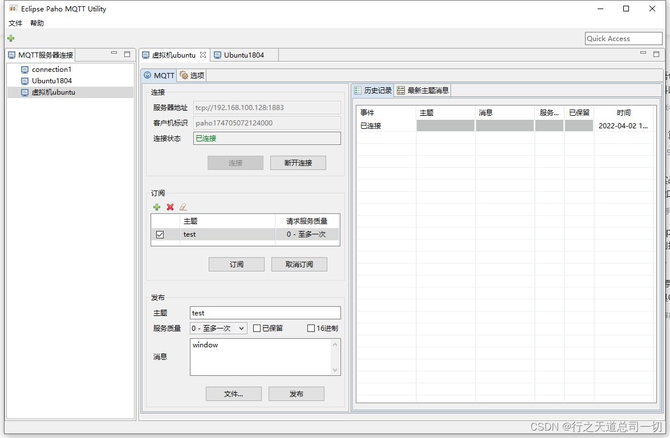Click the '0 - 至多一次' subscription QoS cell
Viewport: 670px width, 438px height.
coord(307,234)
